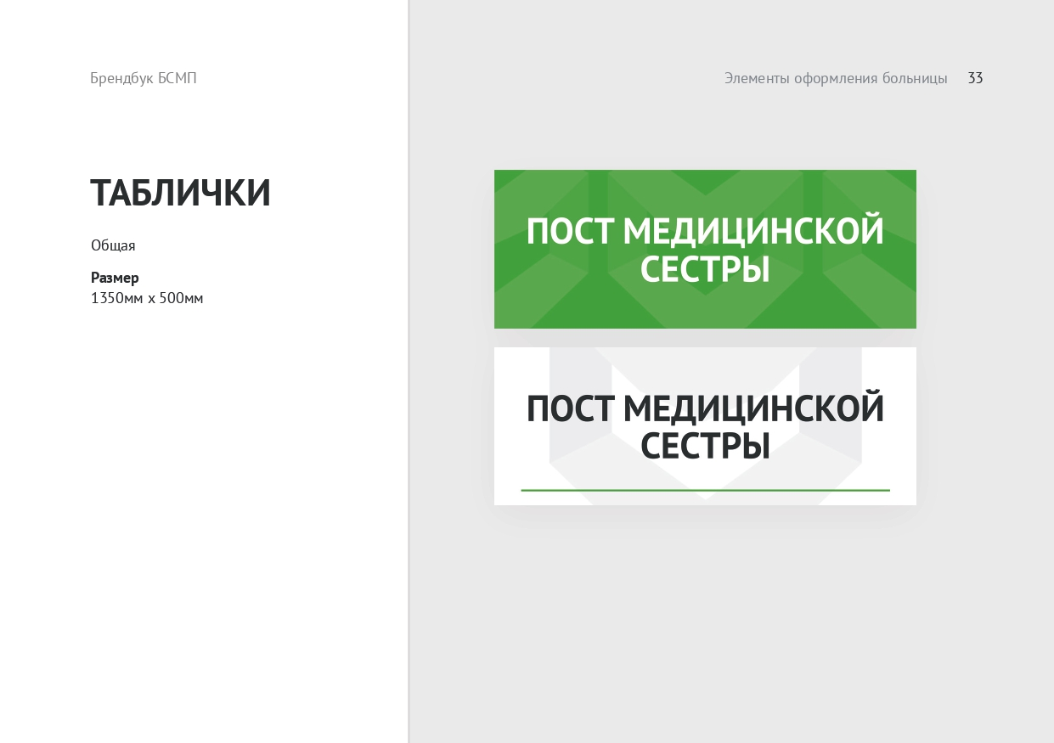Select the 'ТАБЛИЧКИ' heading
The height and width of the screenshot is (743, 1054).
click(x=180, y=194)
